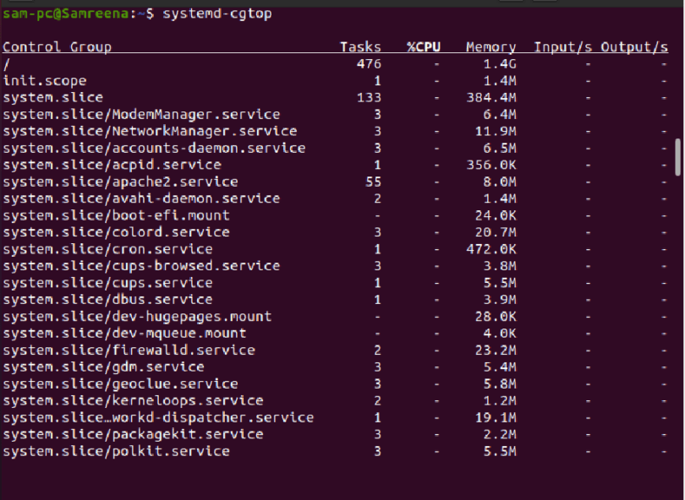Click the 24.0K memory value
The height and width of the screenshot is (500, 685).
click(x=496, y=215)
